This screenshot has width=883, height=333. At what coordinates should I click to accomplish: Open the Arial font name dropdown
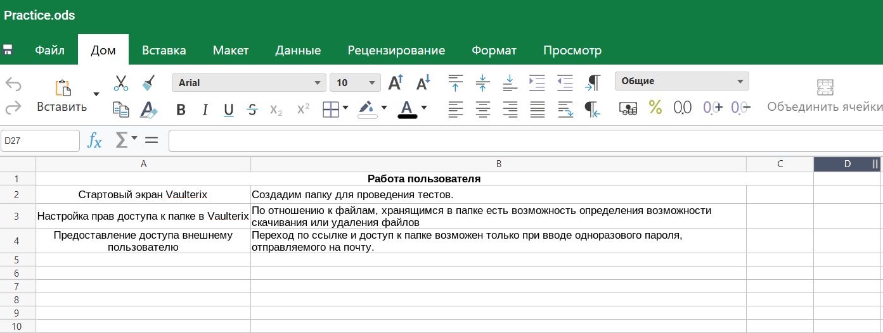249,82
